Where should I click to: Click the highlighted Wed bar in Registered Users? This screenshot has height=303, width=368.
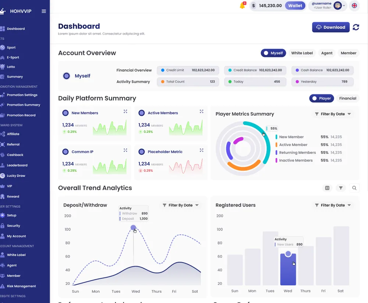[288, 269]
